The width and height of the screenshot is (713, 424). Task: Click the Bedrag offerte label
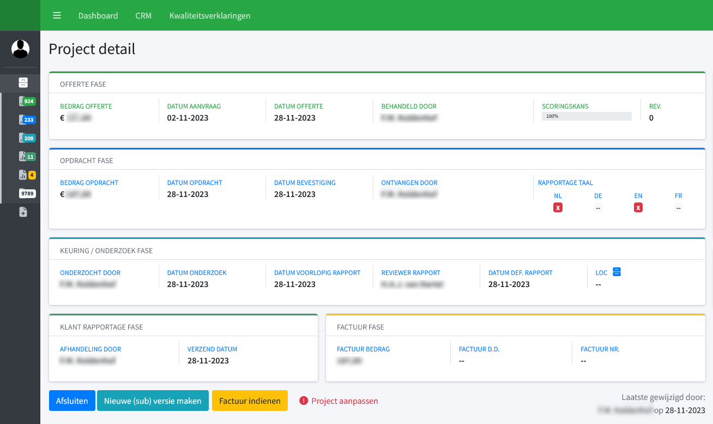pos(86,106)
